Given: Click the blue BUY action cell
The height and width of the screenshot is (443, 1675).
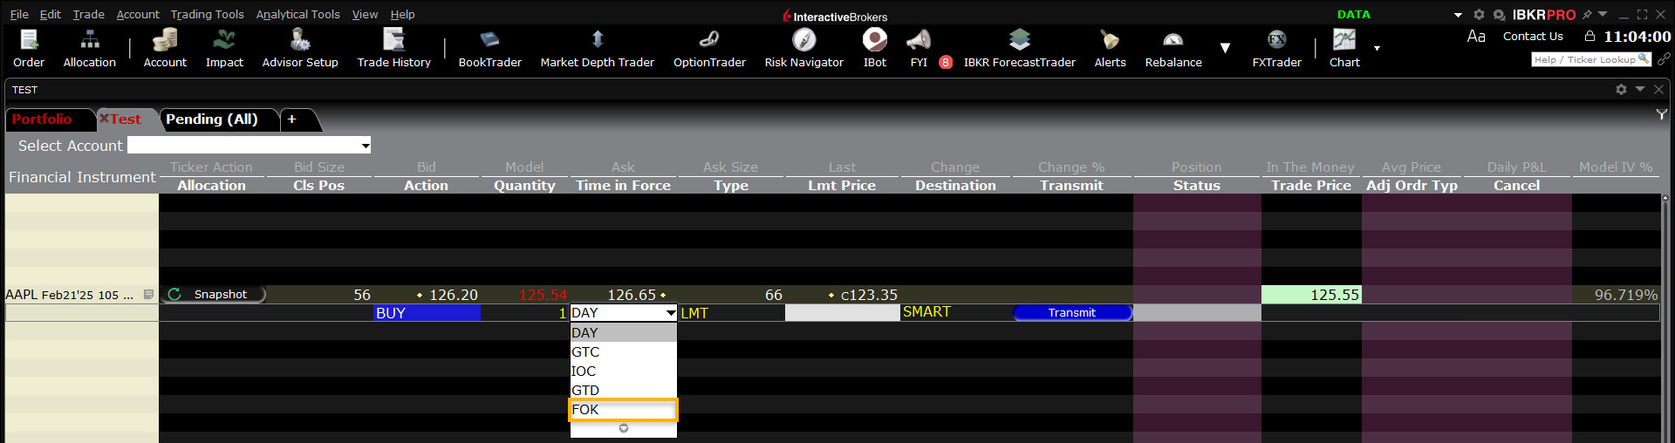Looking at the screenshot, I should point(427,313).
